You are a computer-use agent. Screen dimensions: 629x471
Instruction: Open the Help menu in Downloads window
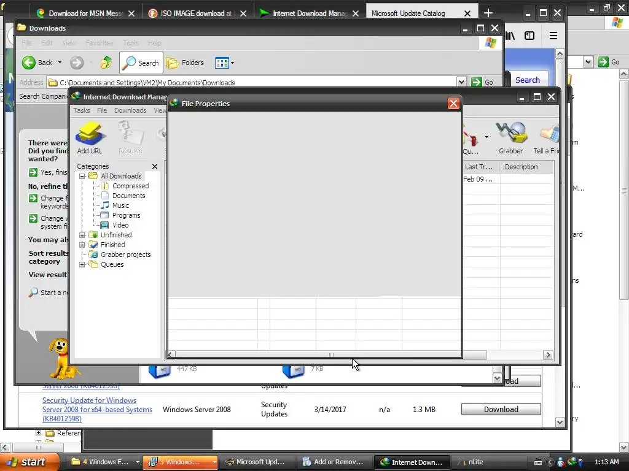tap(154, 43)
